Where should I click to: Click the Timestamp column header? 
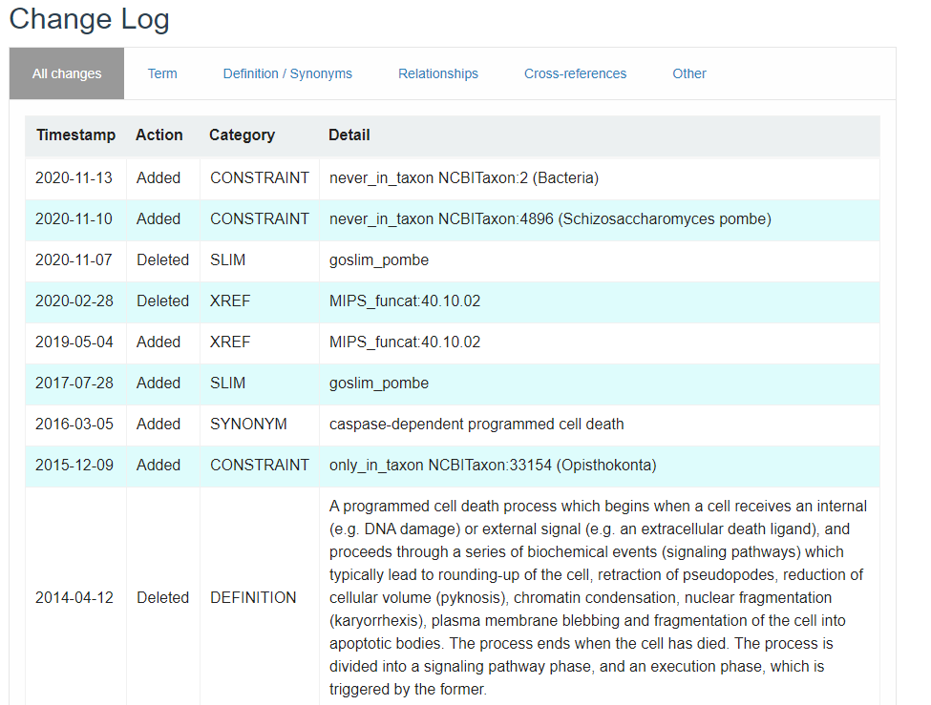(75, 135)
